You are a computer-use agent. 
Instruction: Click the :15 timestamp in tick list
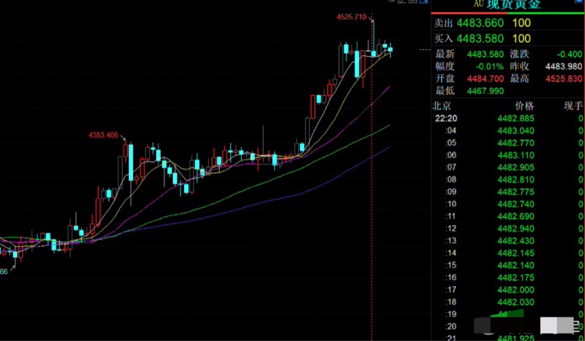coord(451,265)
